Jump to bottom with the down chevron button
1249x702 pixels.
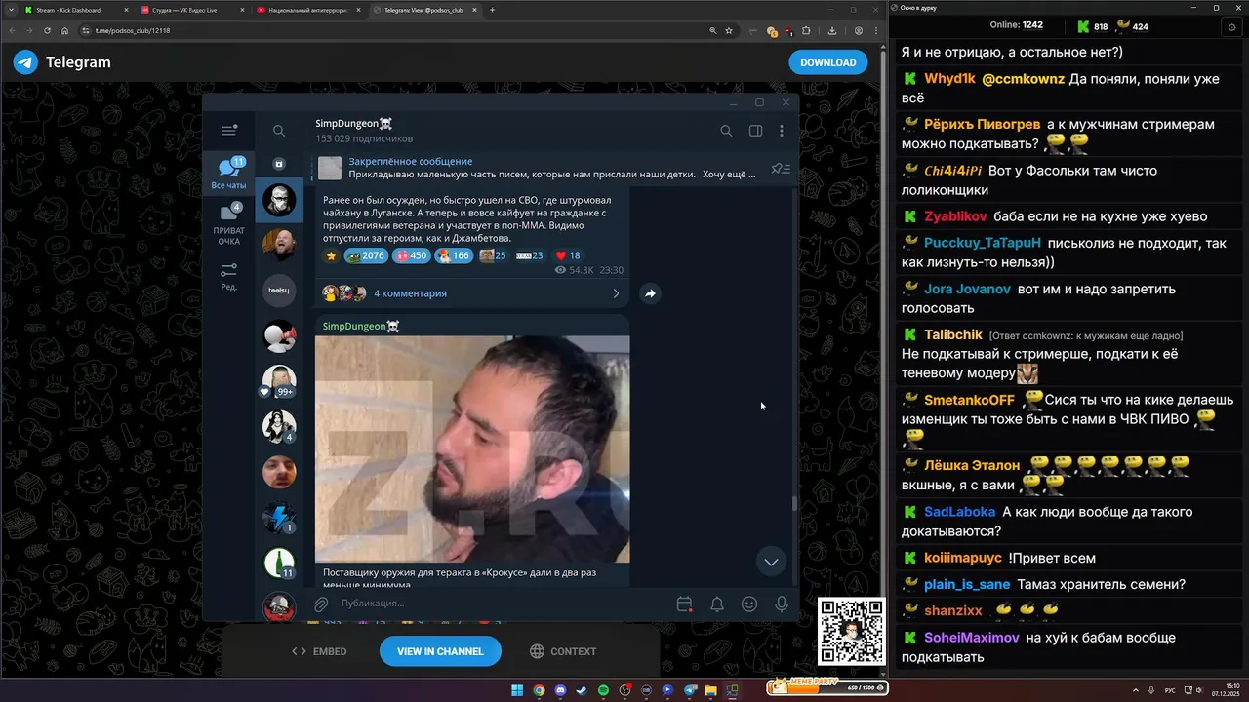click(771, 562)
